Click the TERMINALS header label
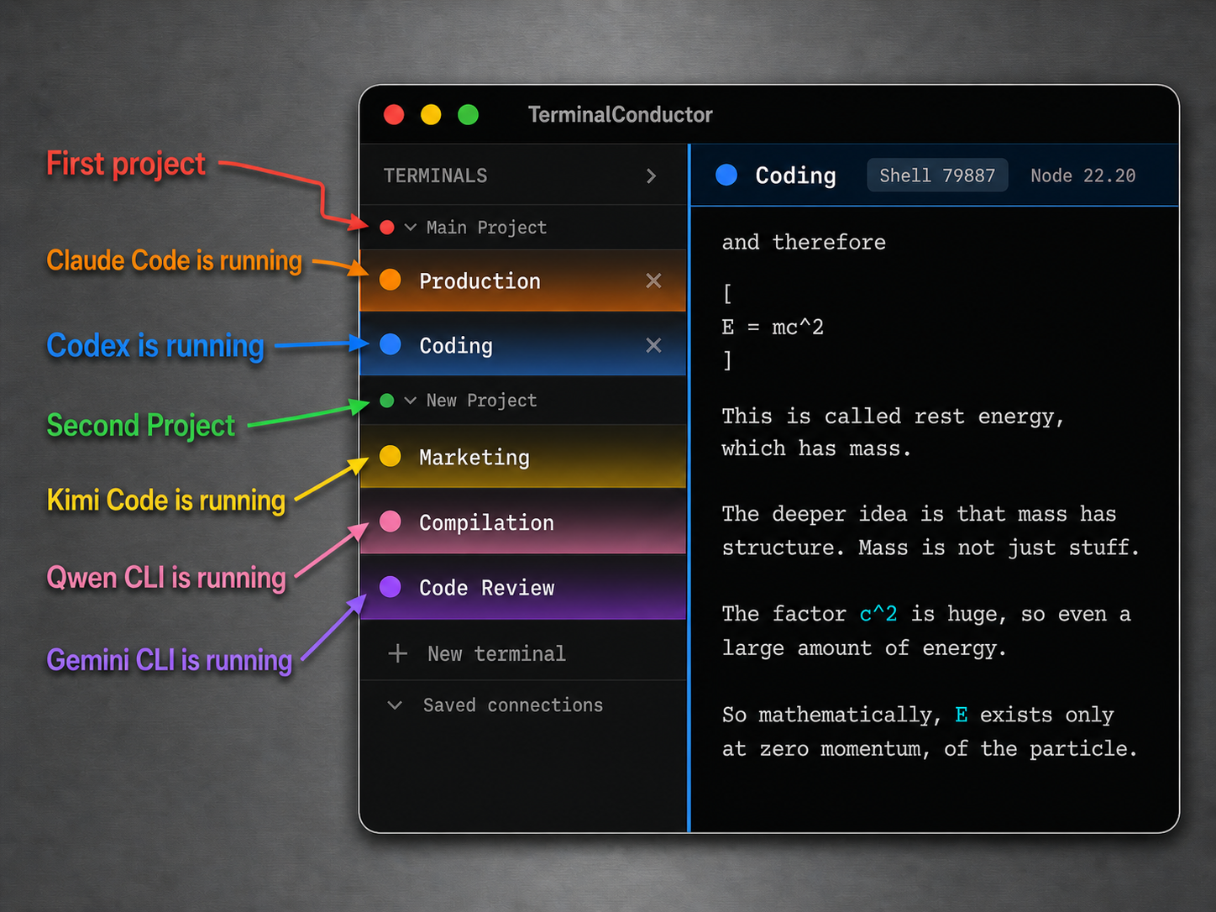 [435, 176]
